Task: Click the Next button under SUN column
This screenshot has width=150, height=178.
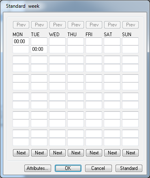Action: (x=131, y=153)
